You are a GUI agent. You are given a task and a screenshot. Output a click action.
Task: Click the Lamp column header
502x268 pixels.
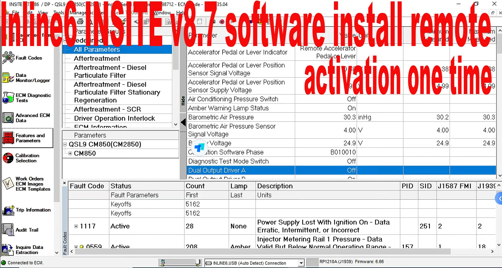point(242,186)
